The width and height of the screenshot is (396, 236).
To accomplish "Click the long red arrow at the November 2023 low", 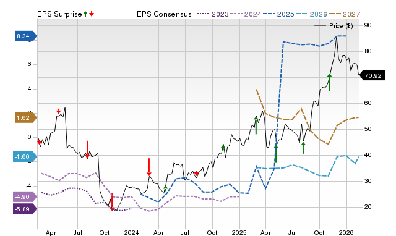I will [x=112, y=201].
